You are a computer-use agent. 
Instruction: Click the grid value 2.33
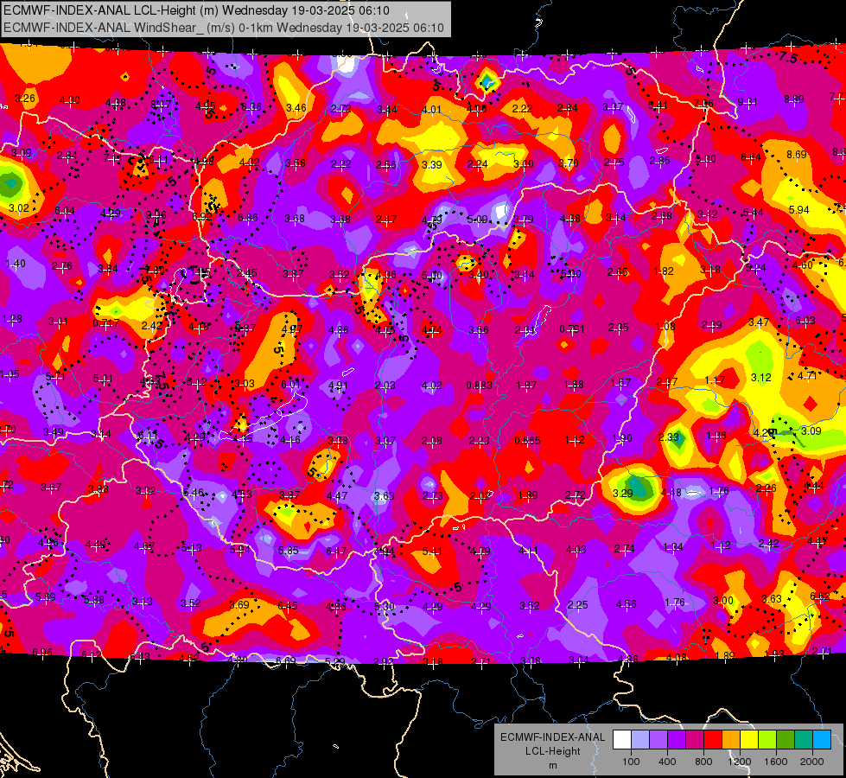point(669,437)
